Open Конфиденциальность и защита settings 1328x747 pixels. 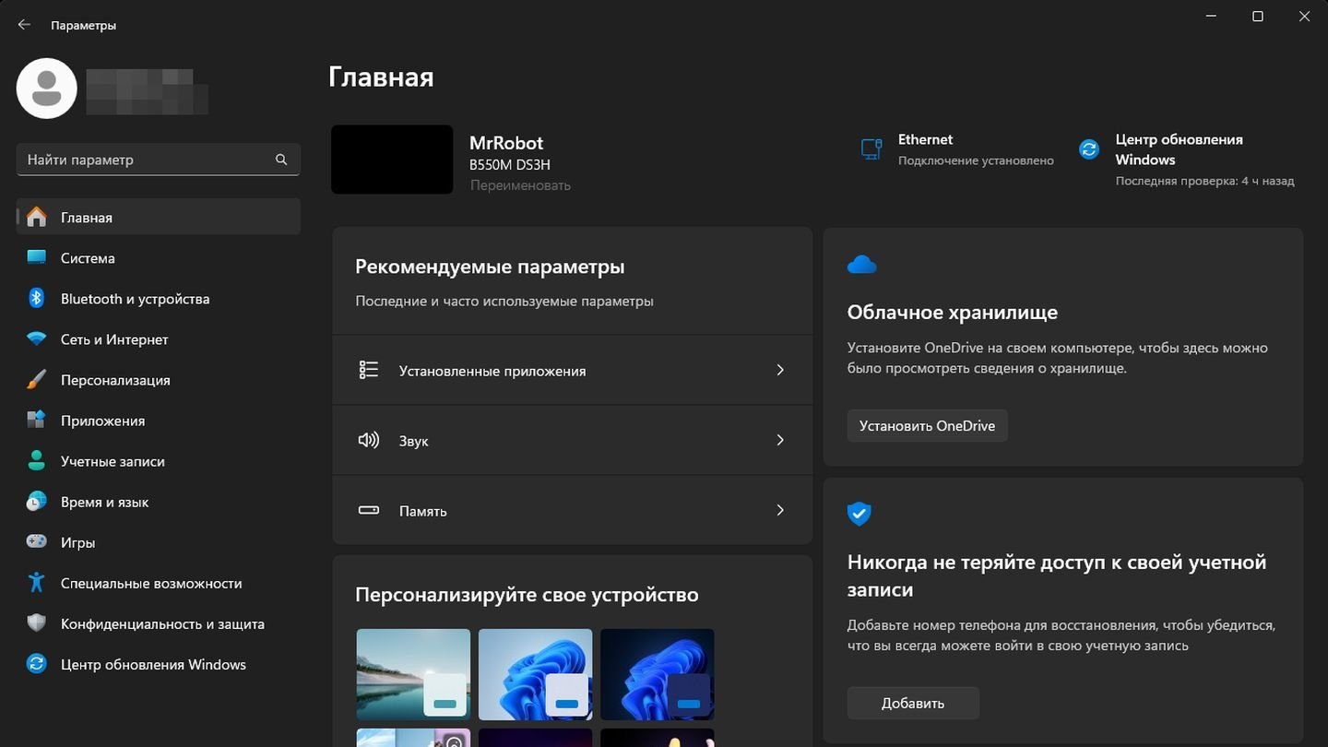pos(159,623)
